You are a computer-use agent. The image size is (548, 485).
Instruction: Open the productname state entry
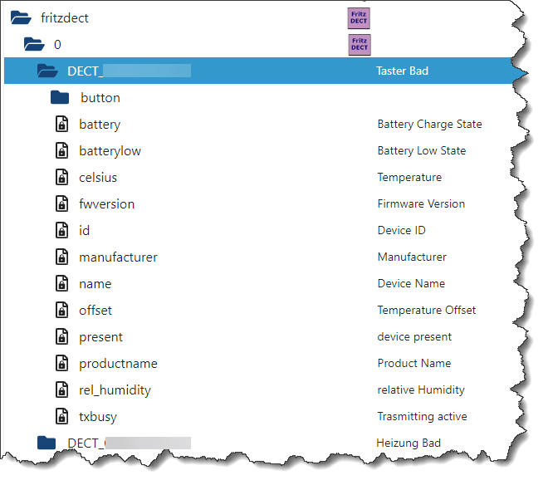point(118,364)
